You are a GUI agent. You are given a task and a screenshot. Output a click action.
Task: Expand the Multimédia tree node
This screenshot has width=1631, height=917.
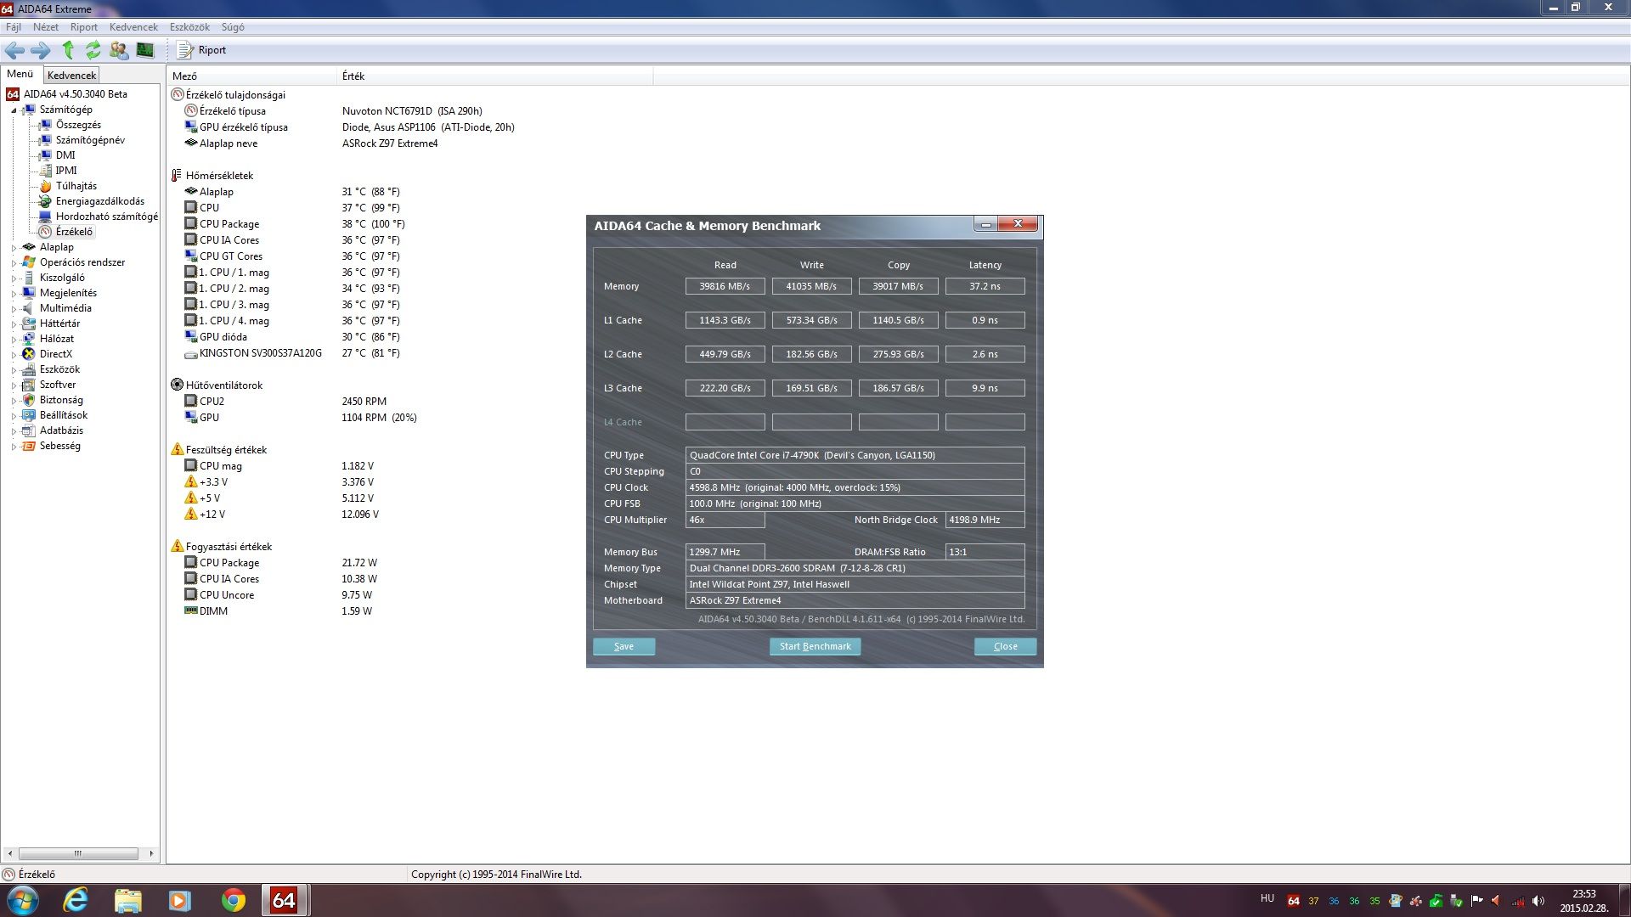[14, 309]
